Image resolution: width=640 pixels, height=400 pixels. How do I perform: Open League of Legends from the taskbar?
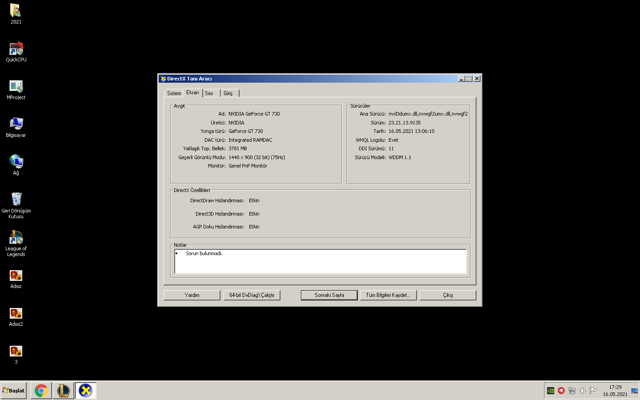pyautogui.click(x=64, y=391)
